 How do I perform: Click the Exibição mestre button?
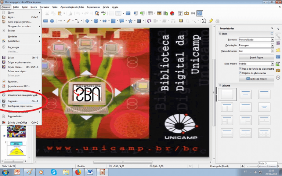(256, 78)
